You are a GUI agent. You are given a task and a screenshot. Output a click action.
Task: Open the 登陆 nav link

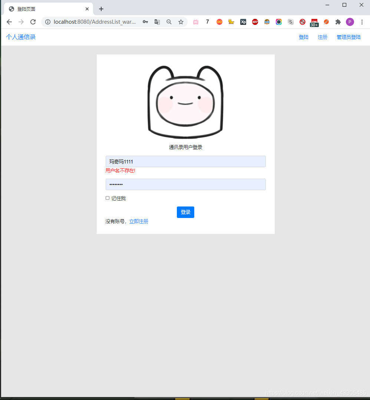point(304,37)
